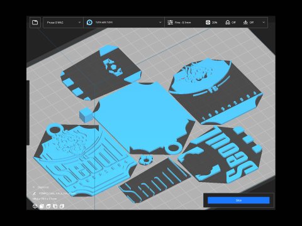Expand print settings panel chevron
The height and width of the screenshot is (226, 302).
click(264, 23)
